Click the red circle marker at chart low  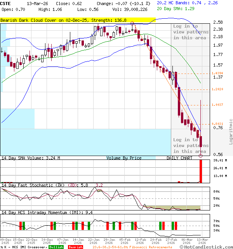[201, 156]
